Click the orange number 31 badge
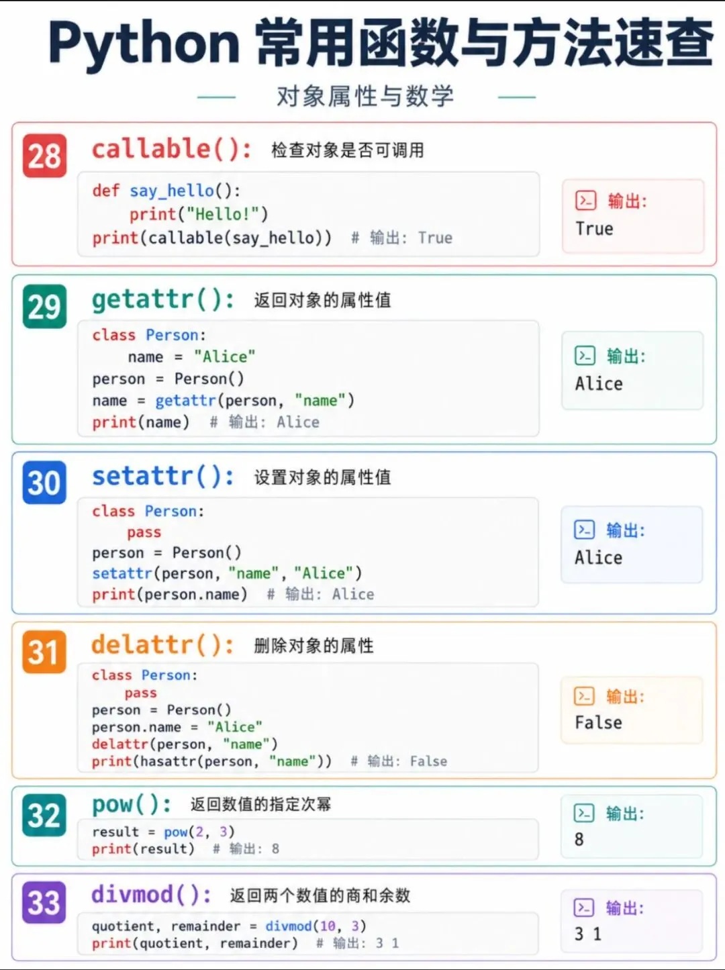Viewport: 725px width, 970px height. [44, 652]
